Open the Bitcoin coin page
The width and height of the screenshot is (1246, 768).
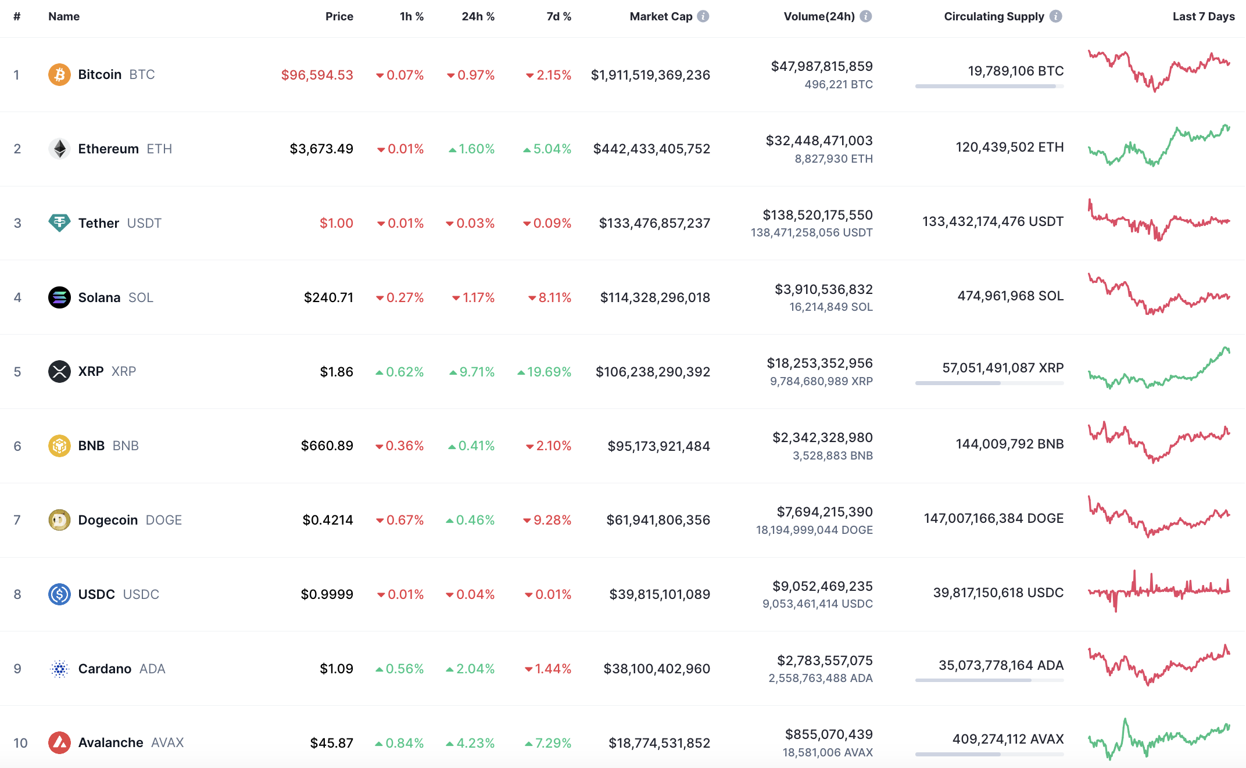coord(99,74)
